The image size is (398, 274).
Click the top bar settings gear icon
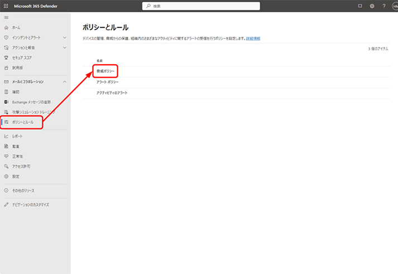tap(372, 6)
